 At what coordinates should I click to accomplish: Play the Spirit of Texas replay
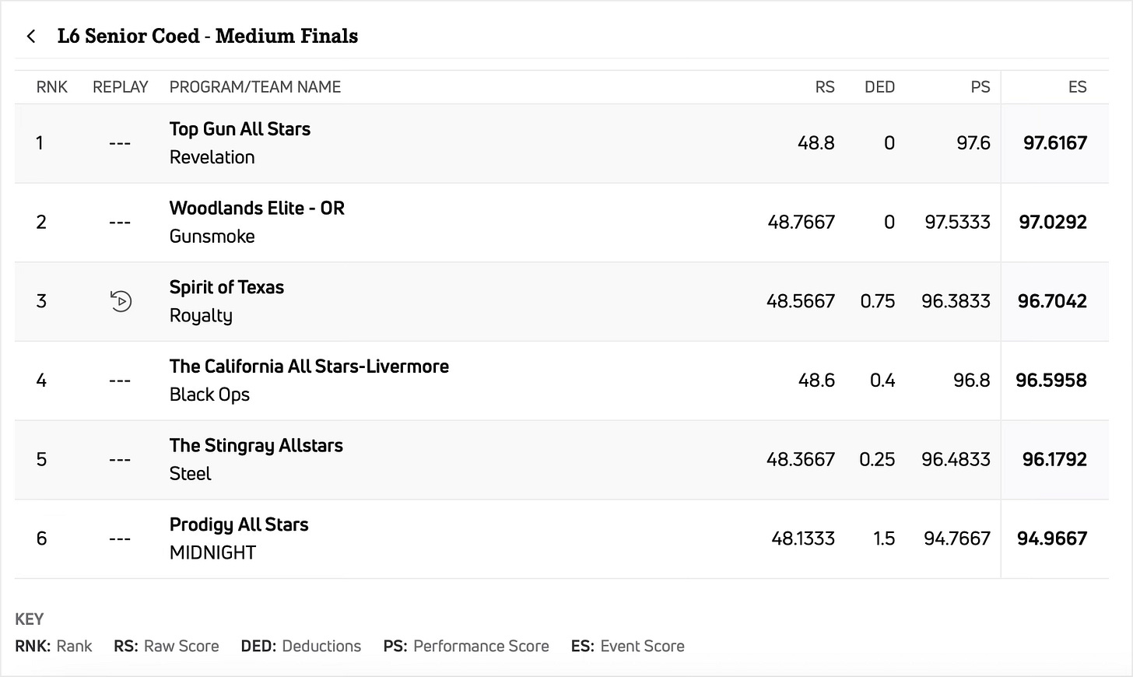click(121, 301)
